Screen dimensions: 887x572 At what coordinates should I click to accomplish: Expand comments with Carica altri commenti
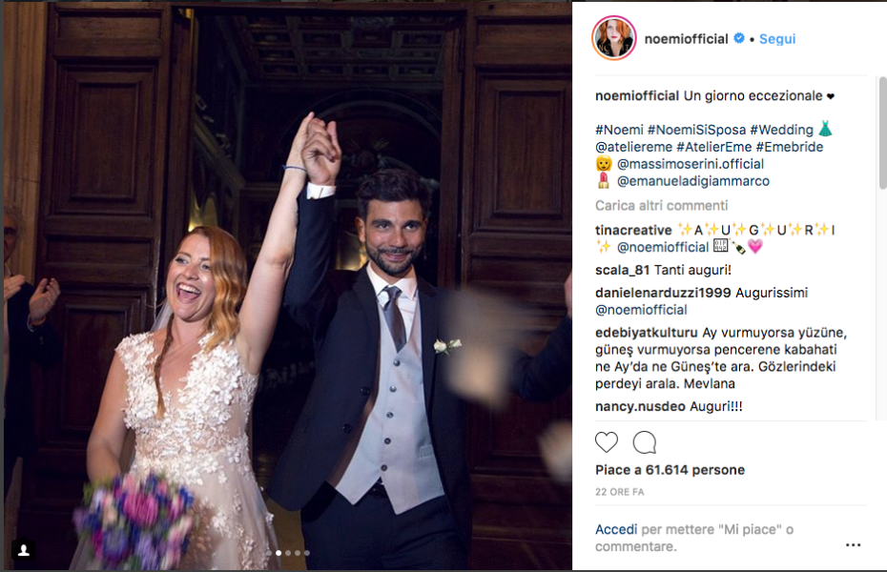(661, 206)
